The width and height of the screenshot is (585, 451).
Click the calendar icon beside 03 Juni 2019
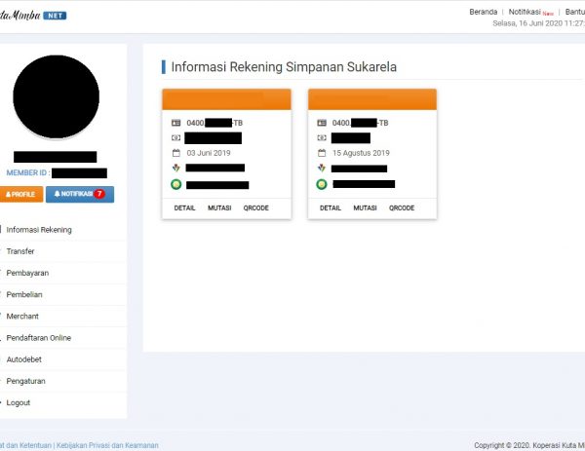175,153
